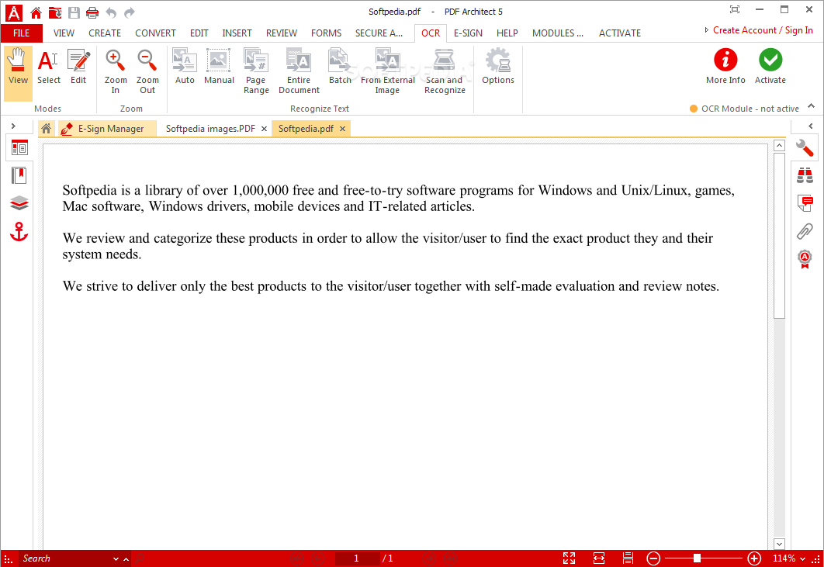Undo the last action
Image resolution: width=824 pixels, height=567 pixels.
point(111,12)
